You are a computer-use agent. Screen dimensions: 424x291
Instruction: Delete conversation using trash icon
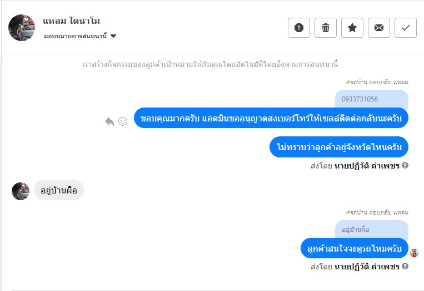tap(326, 28)
